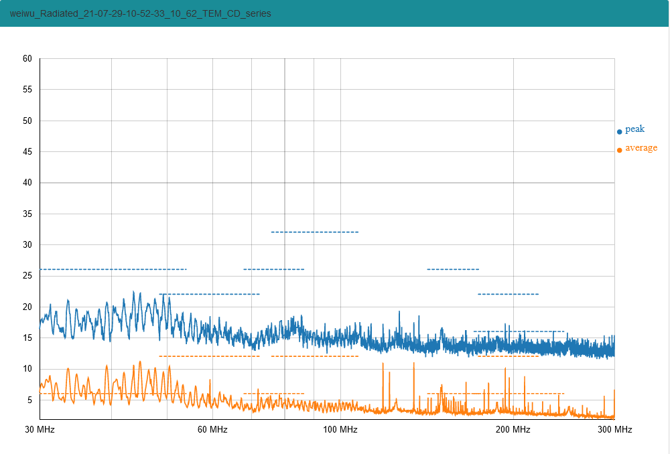670x454 pixels.
Task: Select the weiwu_Radiated chart title text
Action: tap(141, 13)
